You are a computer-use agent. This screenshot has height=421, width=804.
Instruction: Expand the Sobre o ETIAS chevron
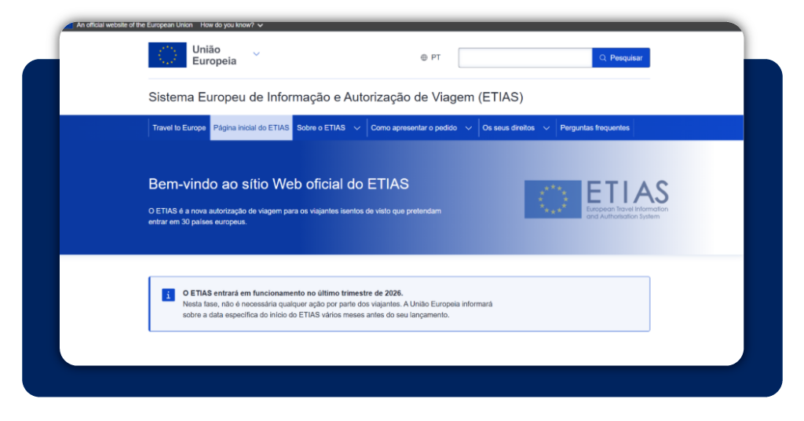click(357, 128)
